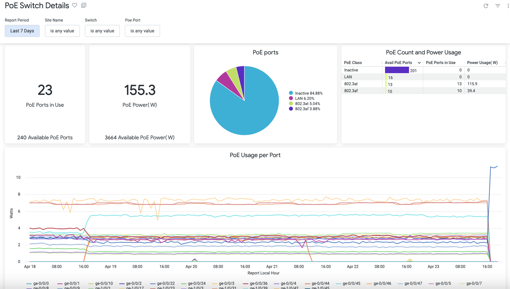Open the Report Period Last 7 Days filter
Screen dimensions: 510x289
click(22, 31)
